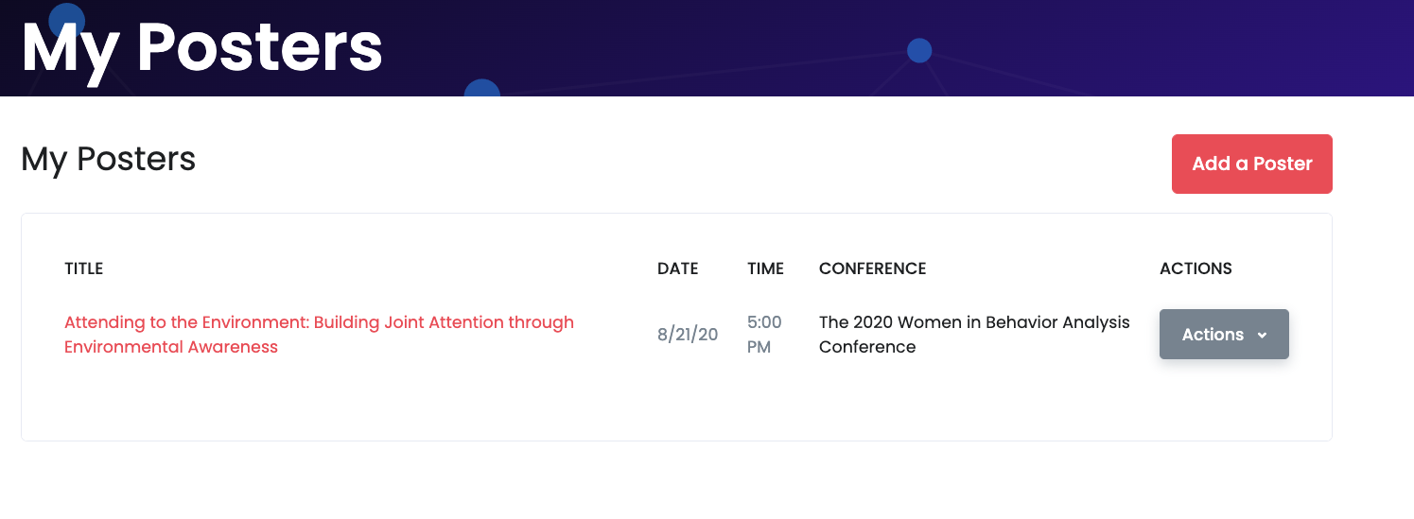The width and height of the screenshot is (1414, 519).
Task: Click the large 'My Posters' banner title
Action: coord(201,47)
